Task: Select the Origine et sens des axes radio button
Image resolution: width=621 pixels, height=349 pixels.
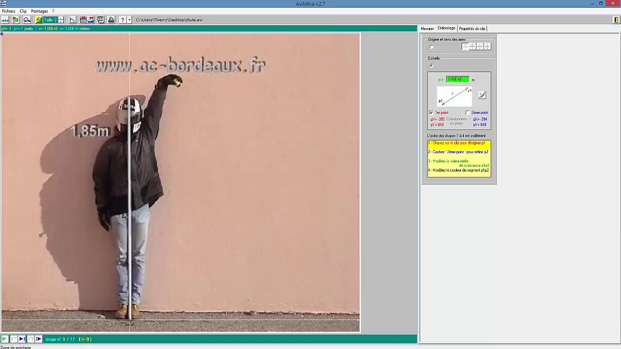Action: point(432,47)
